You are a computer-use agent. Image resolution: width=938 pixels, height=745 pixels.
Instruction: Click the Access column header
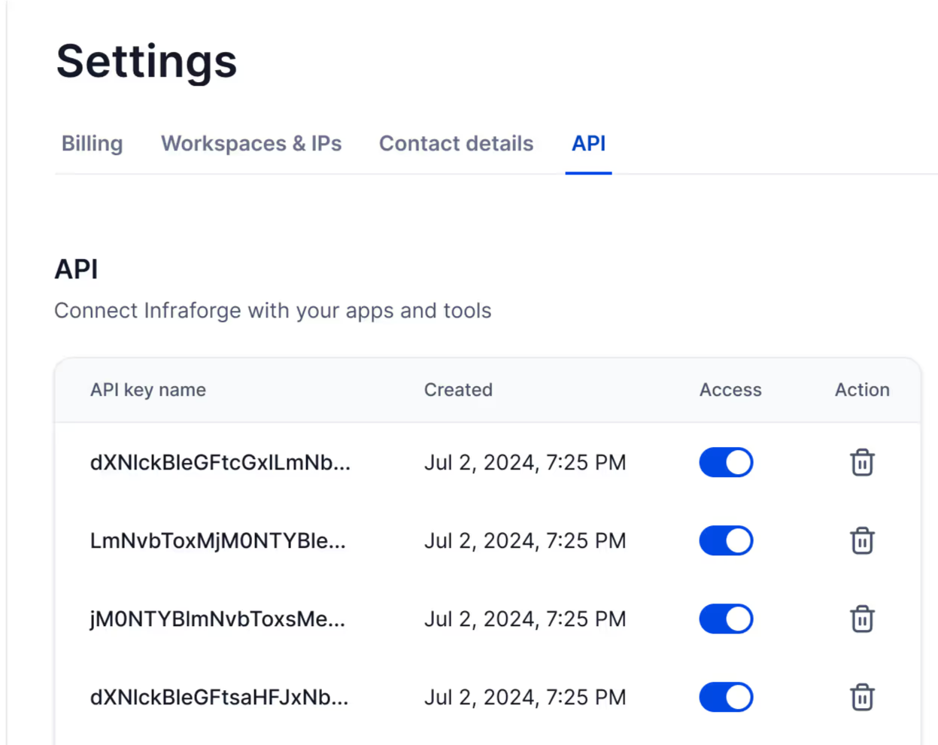[x=730, y=390]
